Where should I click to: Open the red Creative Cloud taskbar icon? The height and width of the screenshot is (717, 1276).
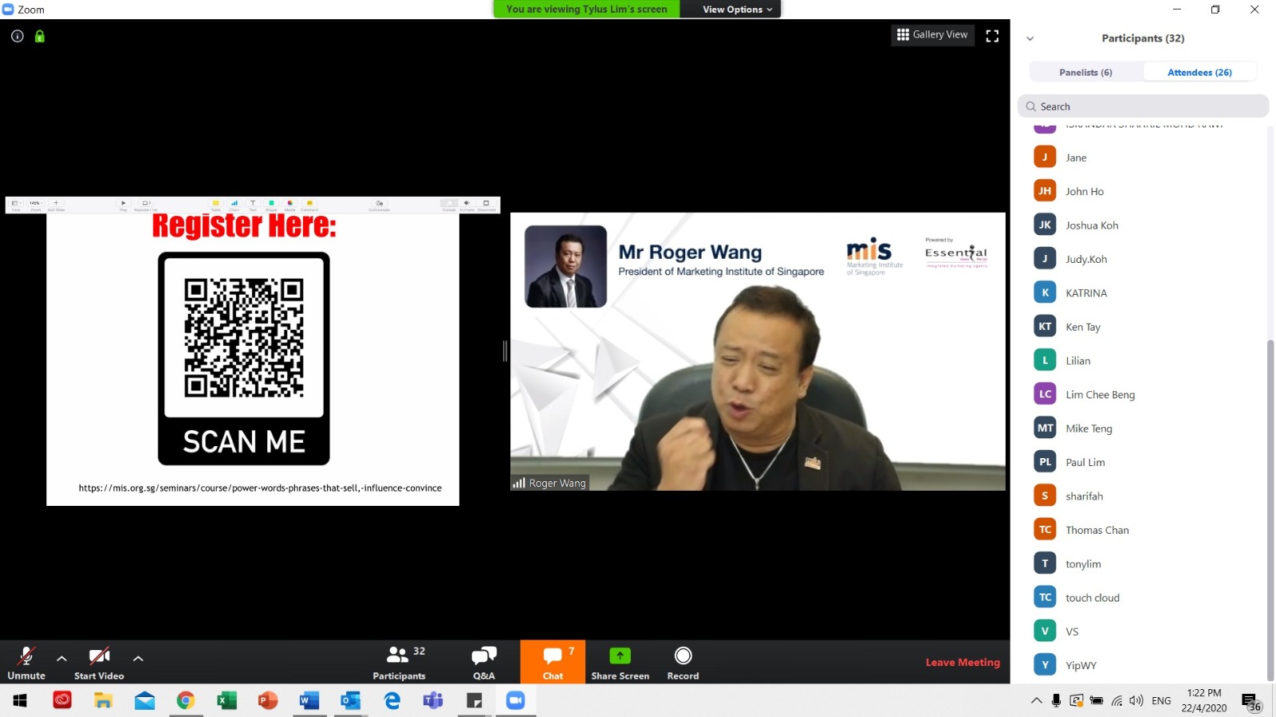click(62, 700)
